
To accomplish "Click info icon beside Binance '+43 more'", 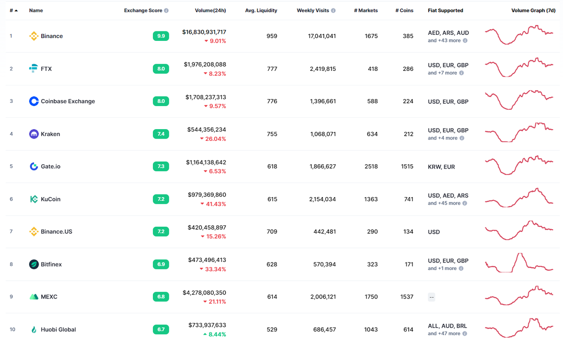I will click(465, 40).
